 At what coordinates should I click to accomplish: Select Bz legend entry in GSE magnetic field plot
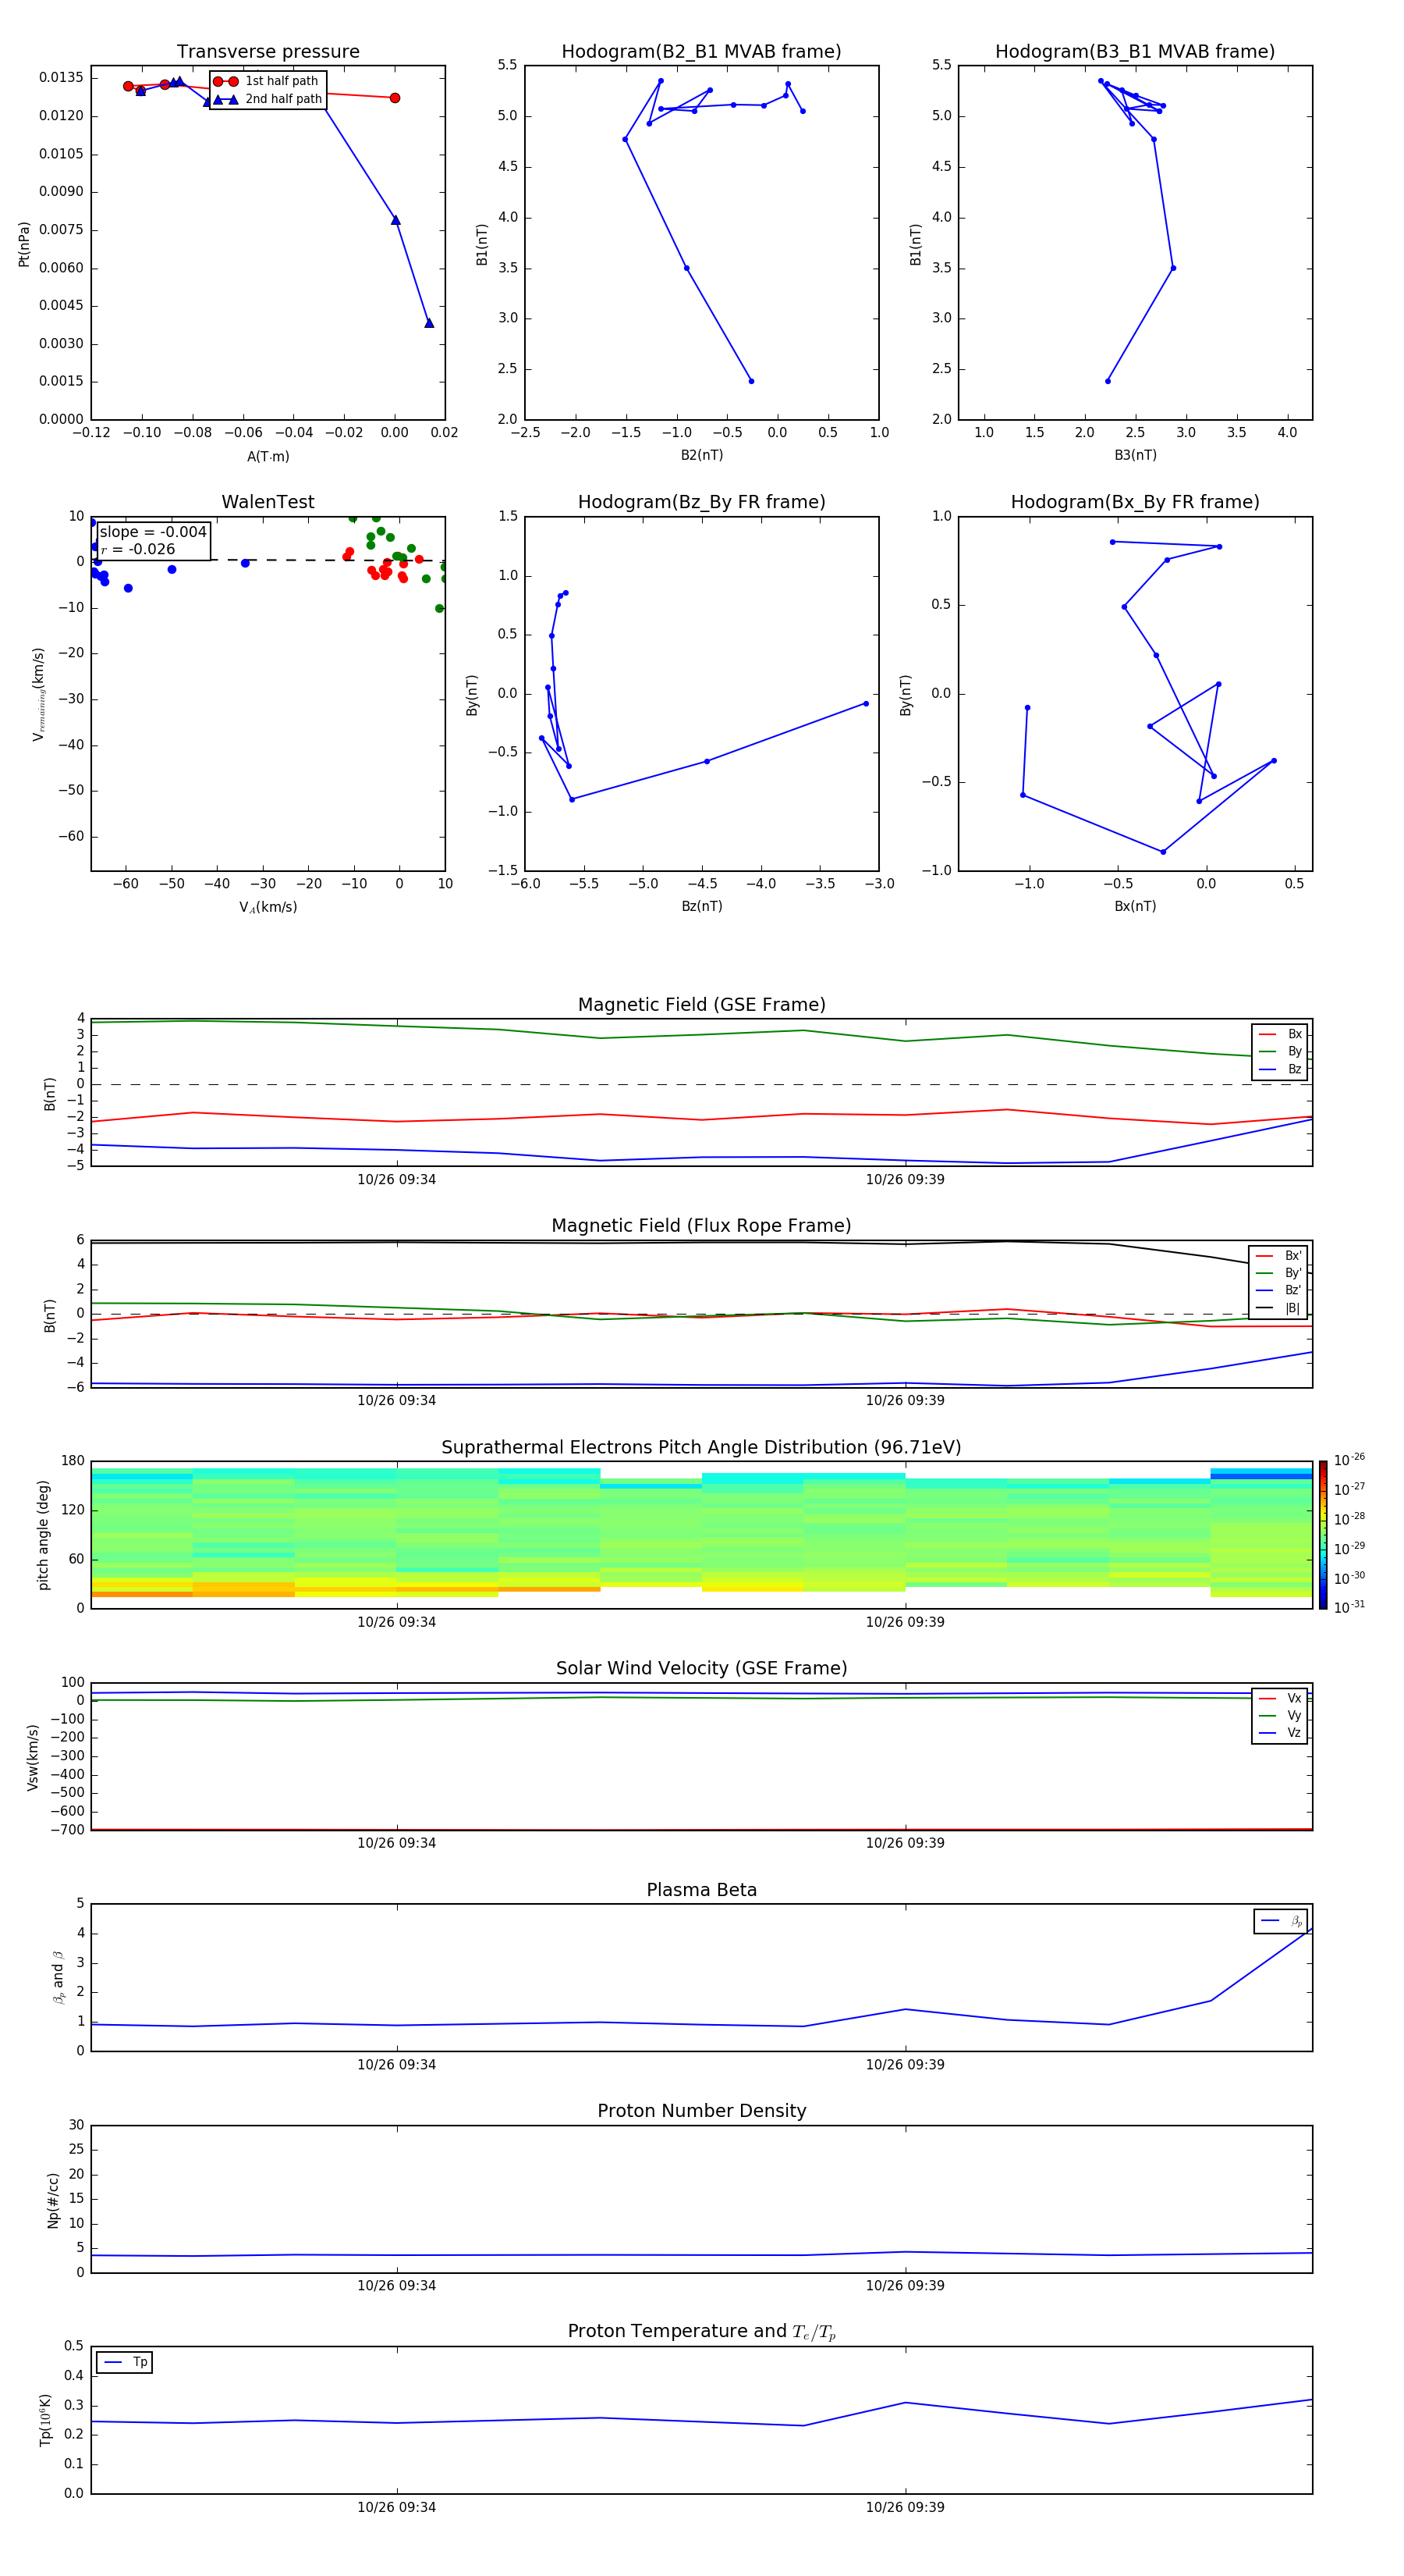tap(1280, 1069)
